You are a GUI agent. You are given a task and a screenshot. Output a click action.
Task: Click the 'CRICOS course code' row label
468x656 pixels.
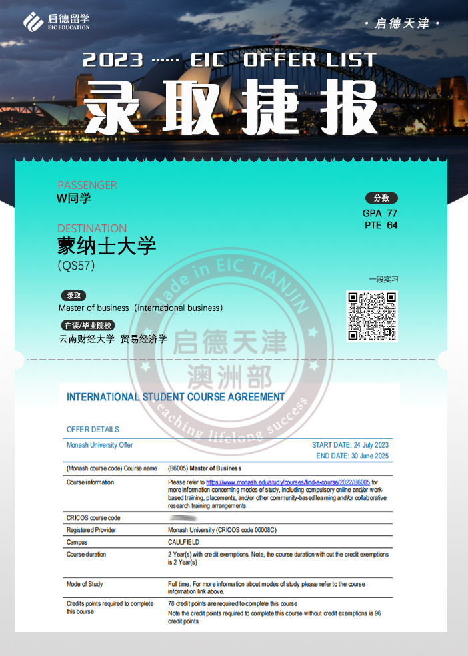tap(93, 518)
